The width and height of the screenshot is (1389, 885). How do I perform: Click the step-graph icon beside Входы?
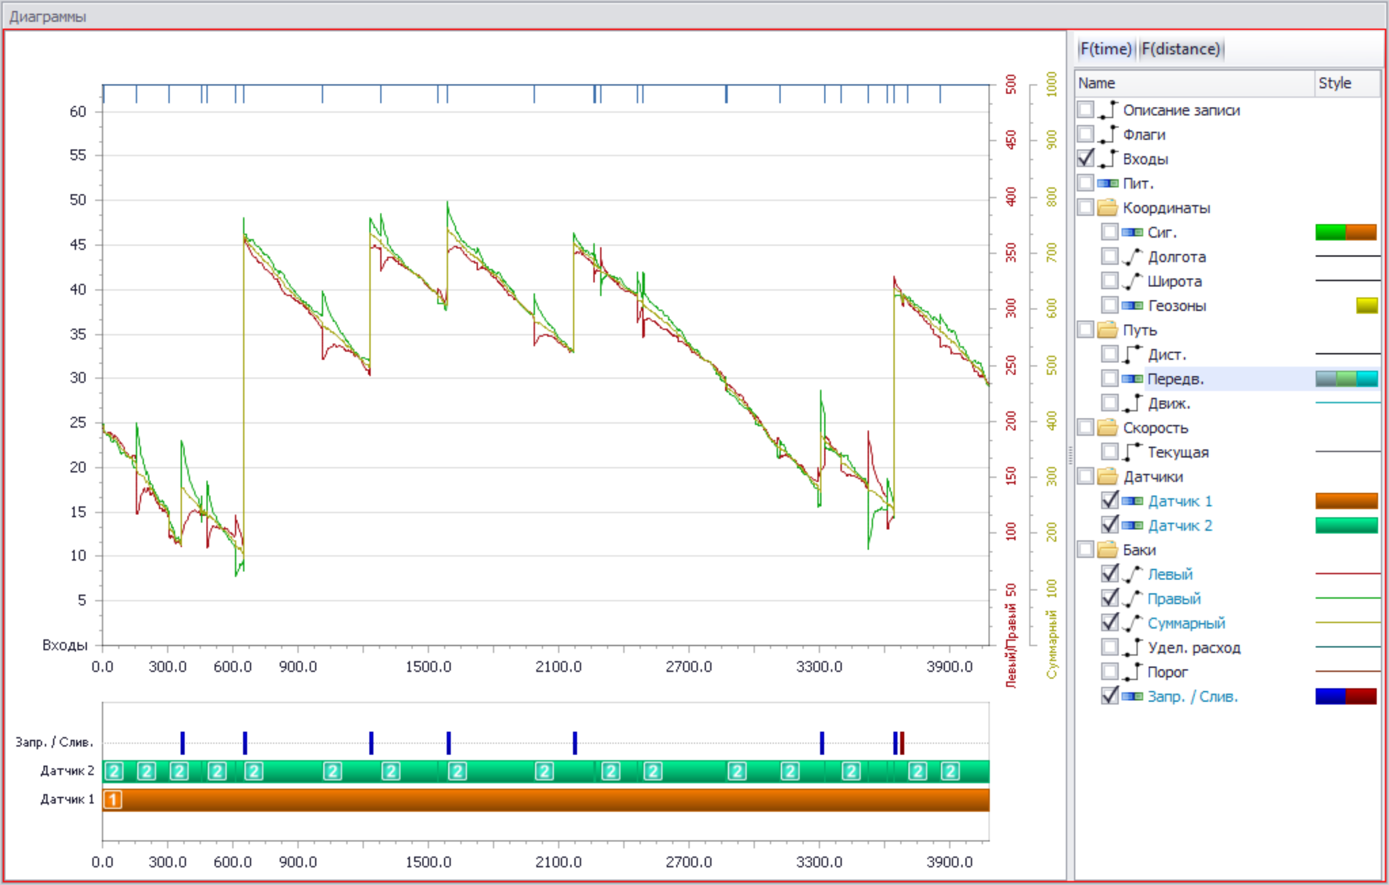coord(1107,158)
